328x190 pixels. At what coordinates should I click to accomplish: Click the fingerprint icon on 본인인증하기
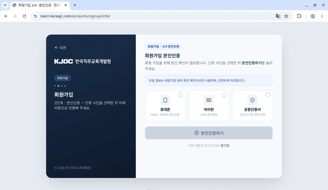pos(196,133)
